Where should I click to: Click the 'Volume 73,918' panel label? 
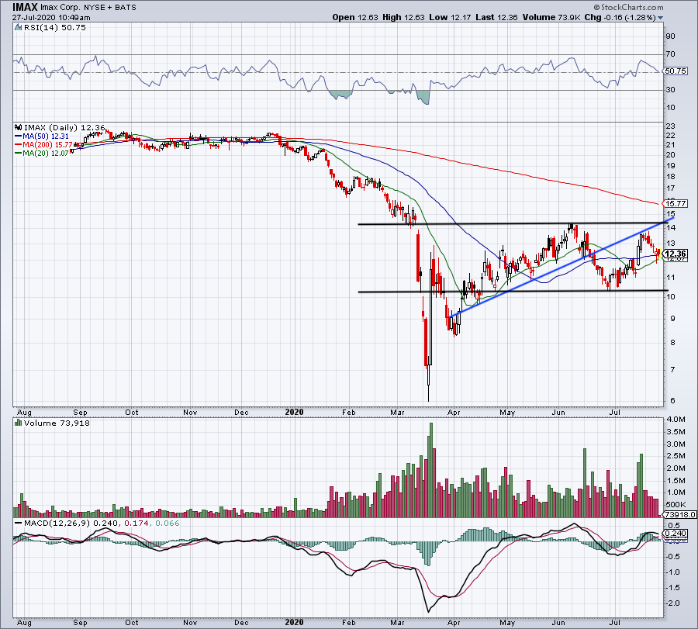click(57, 423)
